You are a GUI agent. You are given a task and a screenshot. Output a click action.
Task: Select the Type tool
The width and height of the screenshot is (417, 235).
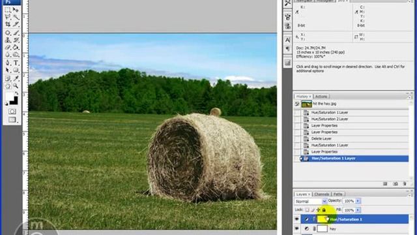click(16, 63)
